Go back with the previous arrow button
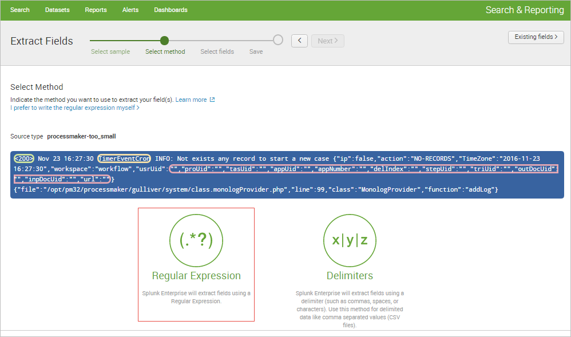 tap(300, 41)
